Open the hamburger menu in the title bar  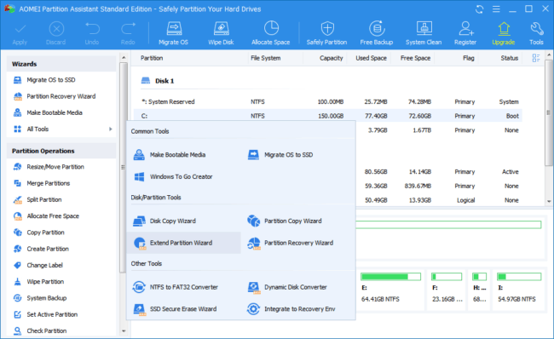[x=496, y=9]
